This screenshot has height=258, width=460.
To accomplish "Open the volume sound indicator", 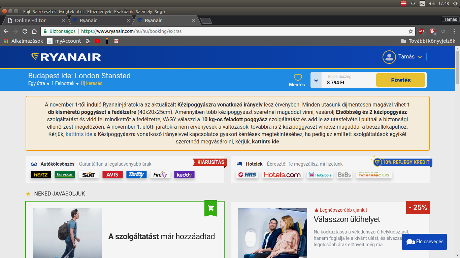I will tap(432, 3).
